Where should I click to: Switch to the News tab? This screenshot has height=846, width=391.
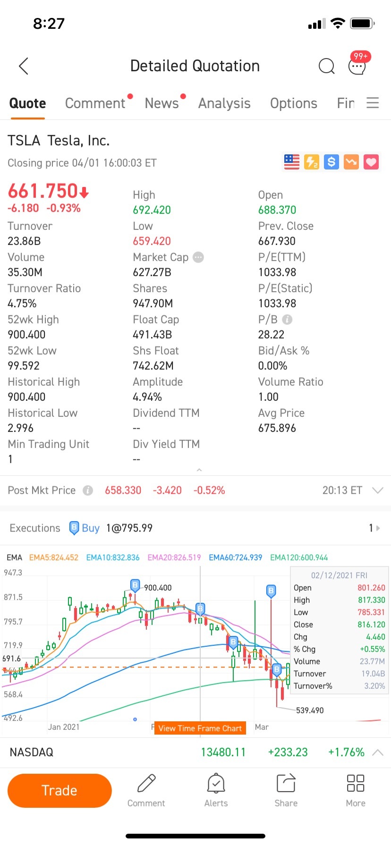[162, 103]
